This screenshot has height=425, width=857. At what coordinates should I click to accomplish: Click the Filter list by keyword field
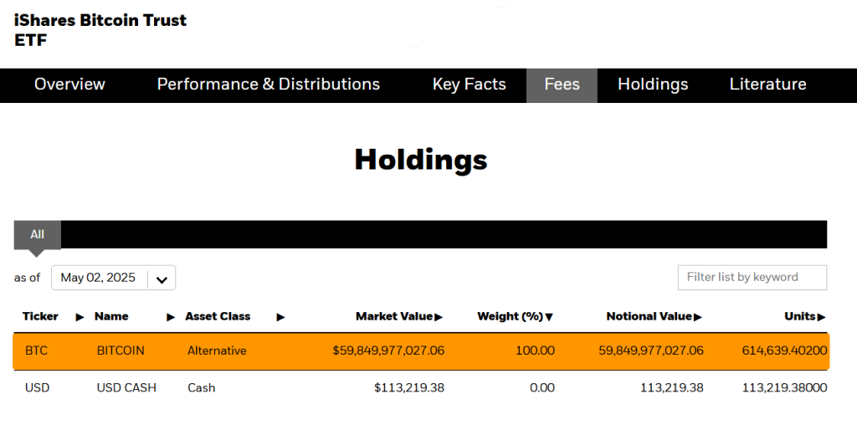point(752,277)
